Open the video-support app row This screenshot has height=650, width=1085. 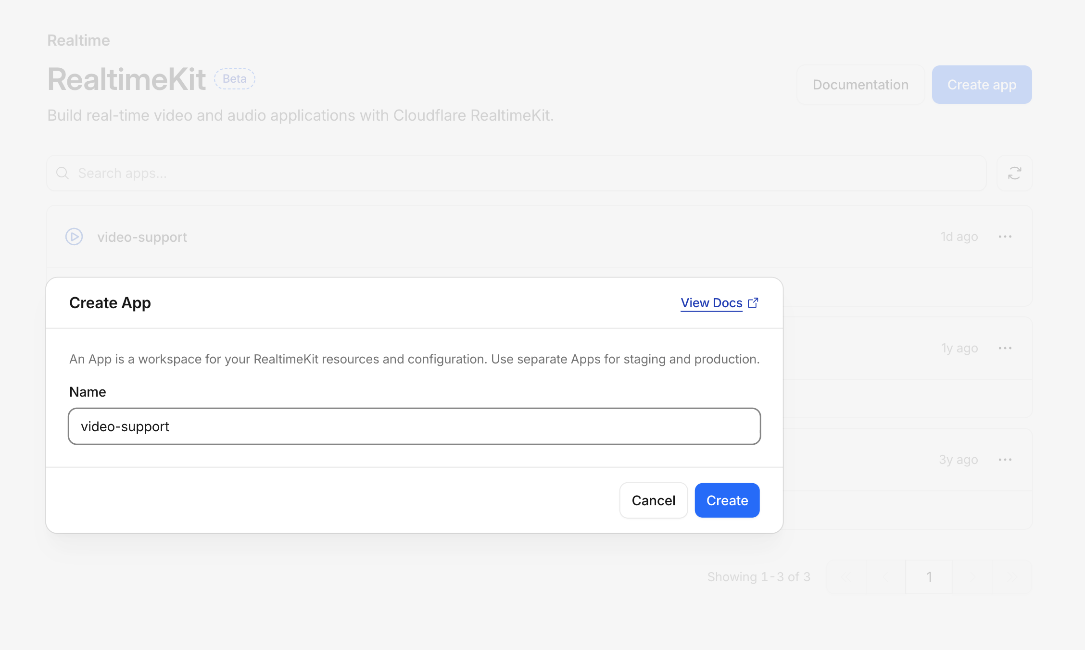(540, 237)
